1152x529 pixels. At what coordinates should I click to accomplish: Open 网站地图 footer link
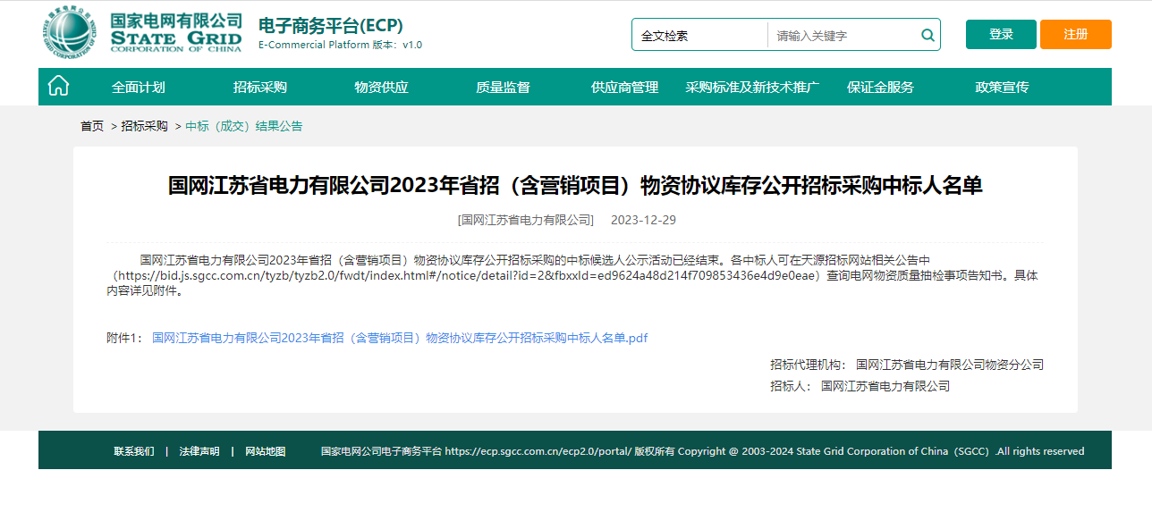click(265, 451)
